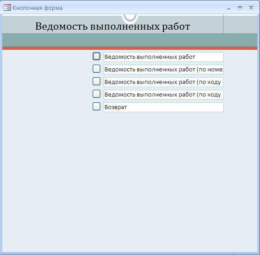Viewport: 260px width, 255px height.
Task: Click the button beside list entry 'Ведомость выполненных работ'
Action: (96, 56)
